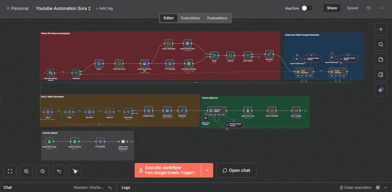The height and width of the screenshot is (192, 392).
Task: Reset canvas zoom button
Action: pos(59,171)
